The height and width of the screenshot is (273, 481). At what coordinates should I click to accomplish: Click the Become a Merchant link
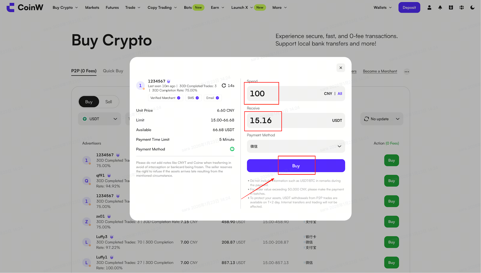tap(380, 71)
